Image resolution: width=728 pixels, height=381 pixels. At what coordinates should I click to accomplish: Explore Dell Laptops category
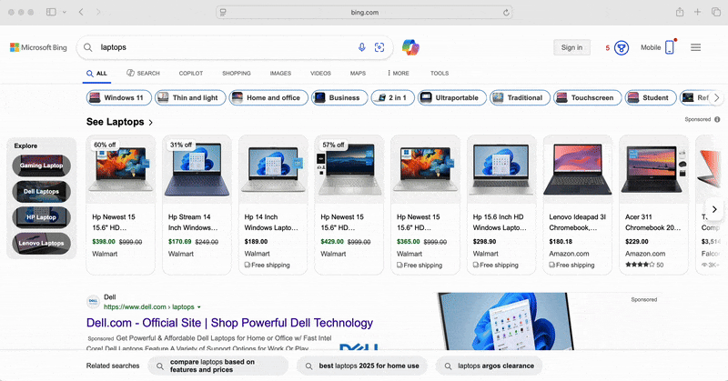(x=41, y=192)
